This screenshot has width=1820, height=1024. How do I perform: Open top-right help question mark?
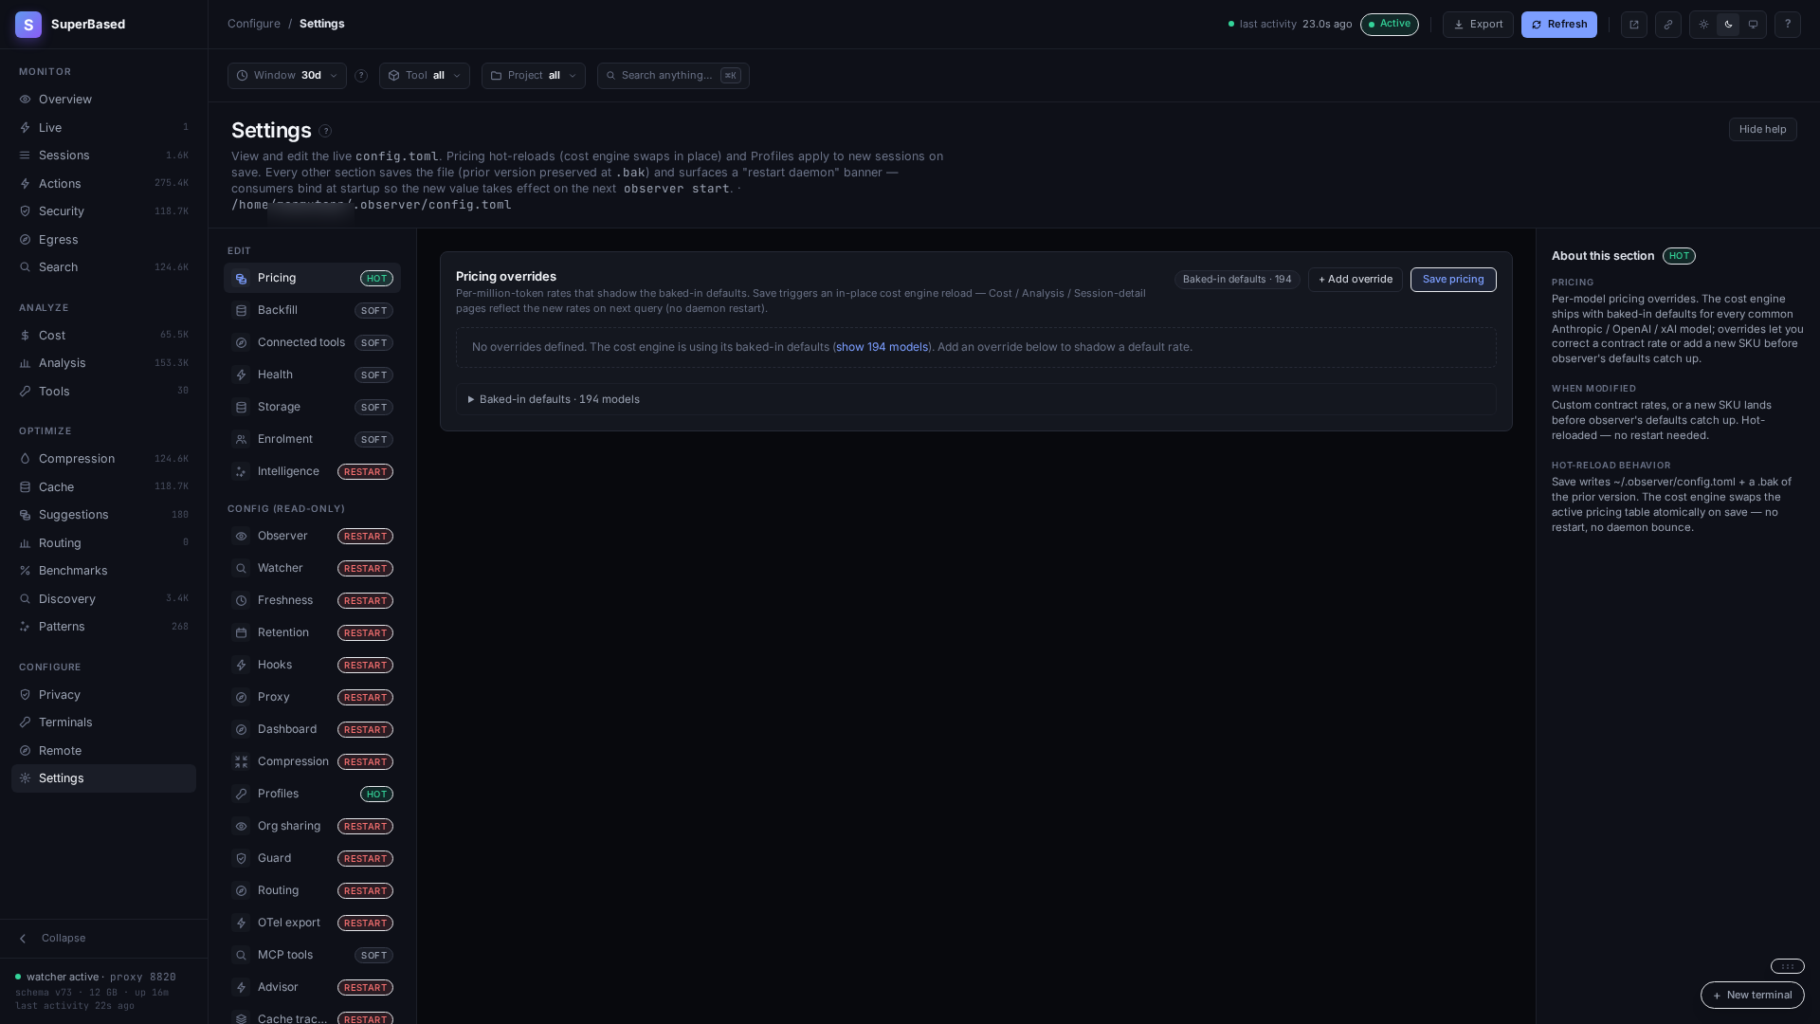[x=1788, y=25]
